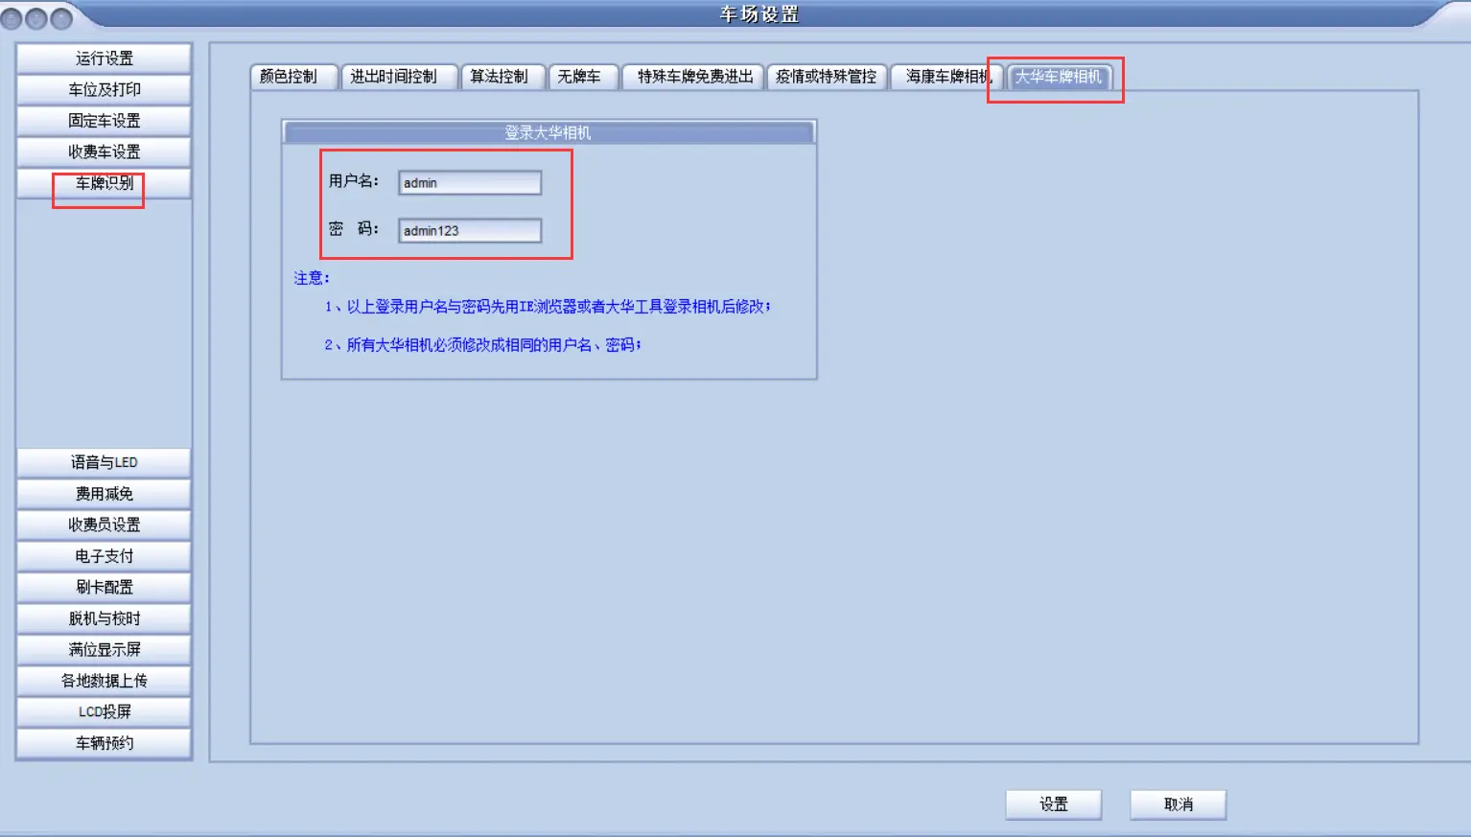The width and height of the screenshot is (1471, 837).
Task: Select 车牌识别 in the left sidebar
Action: pos(104,183)
